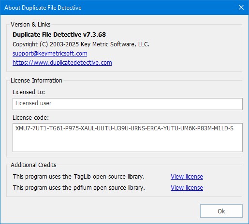Screen dimensions: 249x224
Task: Click the About Duplicate File Detective title text
Action: [43, 8]
